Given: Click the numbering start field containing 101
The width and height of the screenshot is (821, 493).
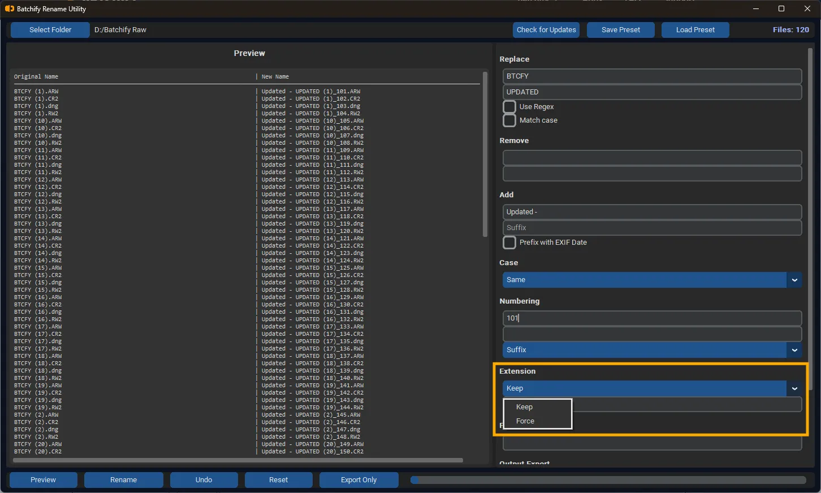Looking at the screenshot, I should point(651,318).
